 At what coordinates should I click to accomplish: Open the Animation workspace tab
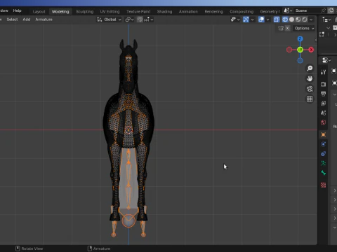click(188, 11)
